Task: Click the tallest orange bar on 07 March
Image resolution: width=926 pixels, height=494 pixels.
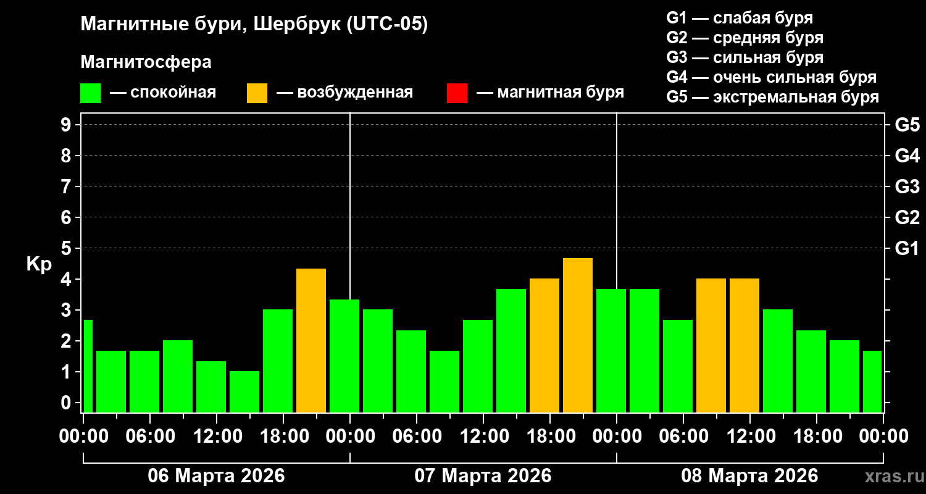Action: click(578, 335)
